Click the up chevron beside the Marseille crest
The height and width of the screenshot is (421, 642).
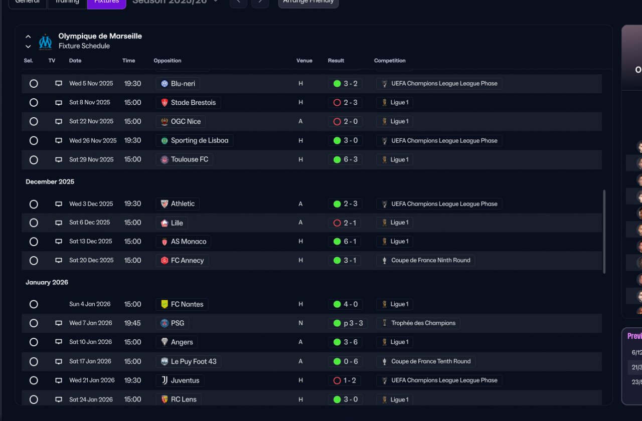pos(28,37)
